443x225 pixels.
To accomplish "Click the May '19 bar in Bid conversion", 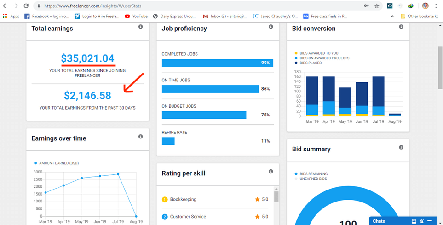I will [x=345, y=102].
